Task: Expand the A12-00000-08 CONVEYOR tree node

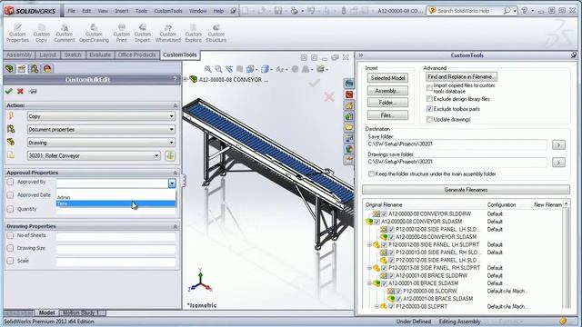Action: coord(186,79)
